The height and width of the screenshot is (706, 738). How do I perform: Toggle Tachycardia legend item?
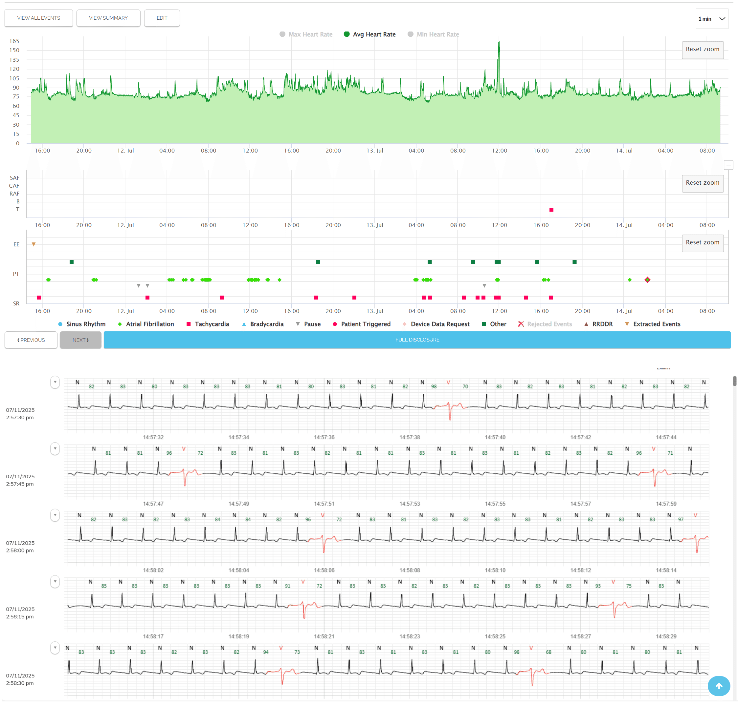tap(208, 324)
